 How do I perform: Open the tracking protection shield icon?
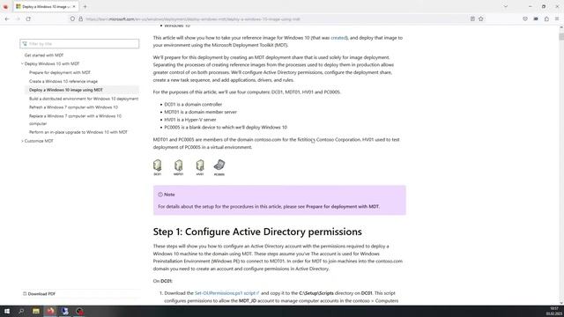click(72, 19)
